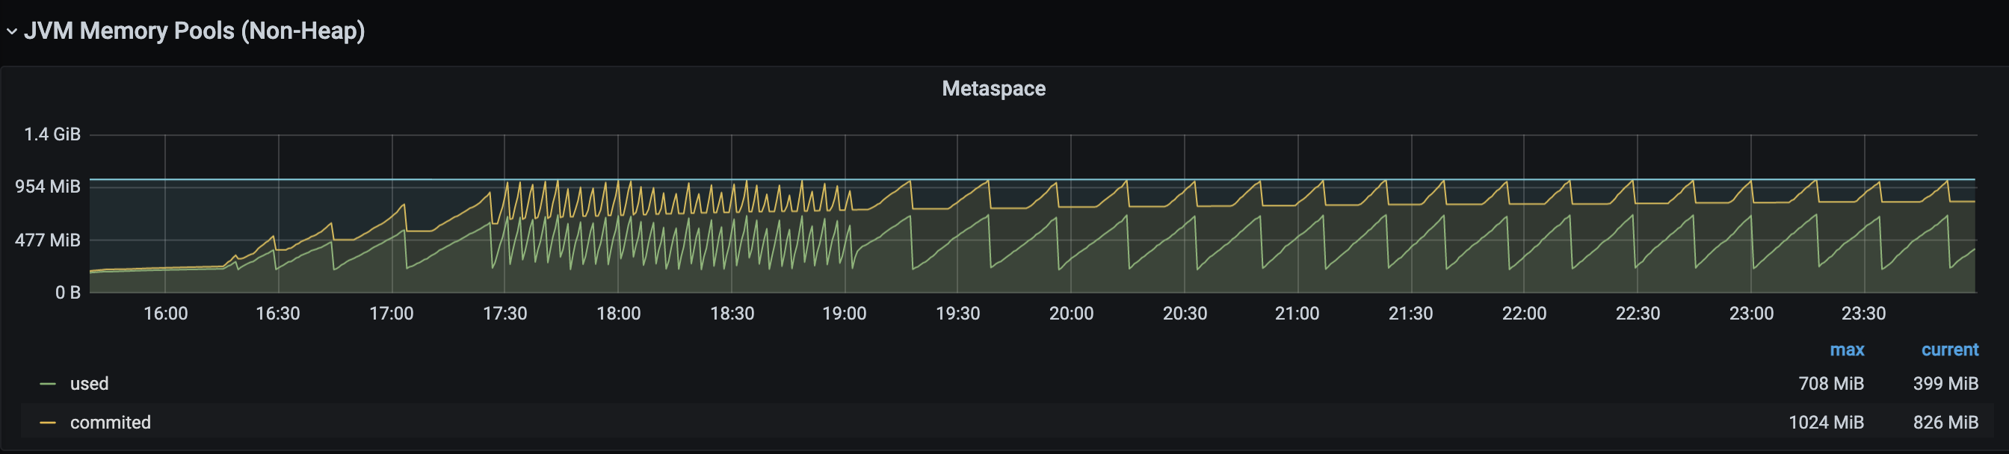Screen dimensions: 2009x454
Task: Click the 23:30 time axis label
Action: pos(1863,313)
